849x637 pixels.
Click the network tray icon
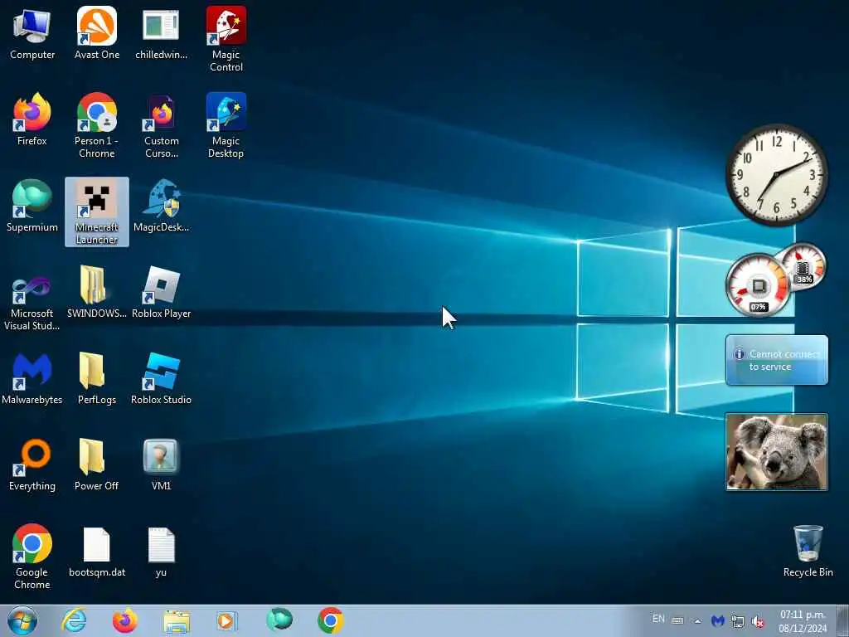(737, 620)
